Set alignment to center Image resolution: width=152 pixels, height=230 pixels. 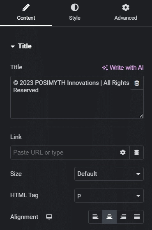click(x=109, y=217)
